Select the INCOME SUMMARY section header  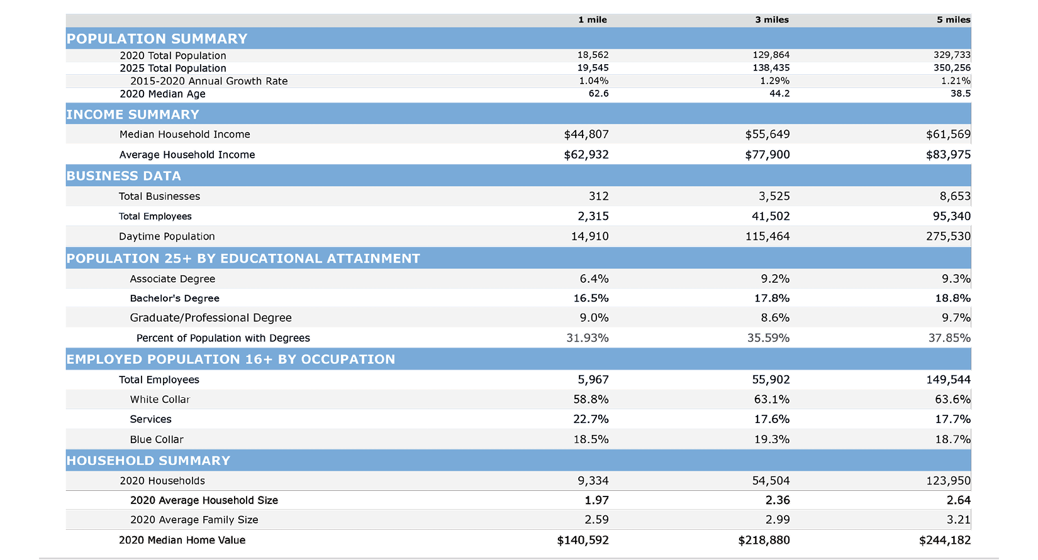click(133, 114)
